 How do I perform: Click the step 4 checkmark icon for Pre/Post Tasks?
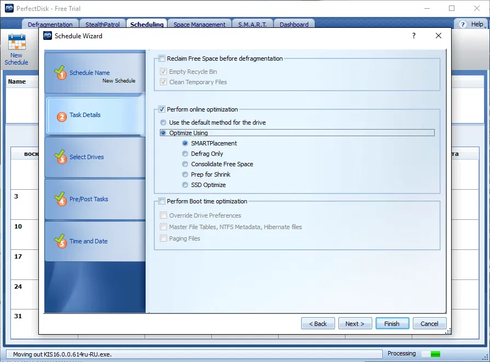click(60, 199)
